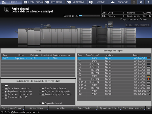Screen dimensions: 152x114
Task: Select job 9426 in the Tarea list
Action: (x=38, y=58)
